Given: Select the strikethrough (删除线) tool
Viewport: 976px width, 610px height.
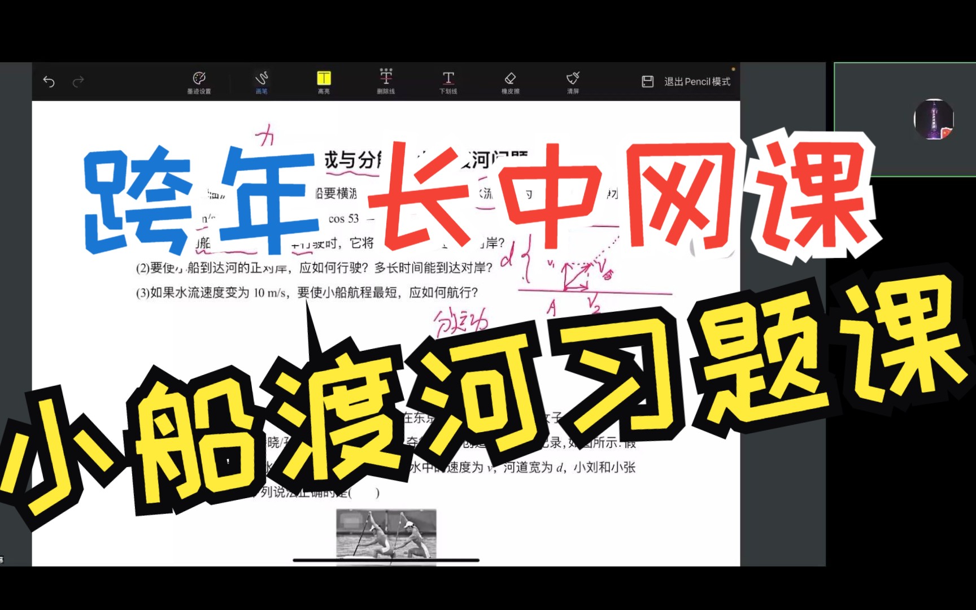Looking at the screenshot, I should click(x=386, y=82).
